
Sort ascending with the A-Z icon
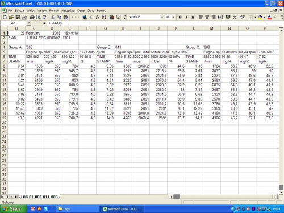104,17
